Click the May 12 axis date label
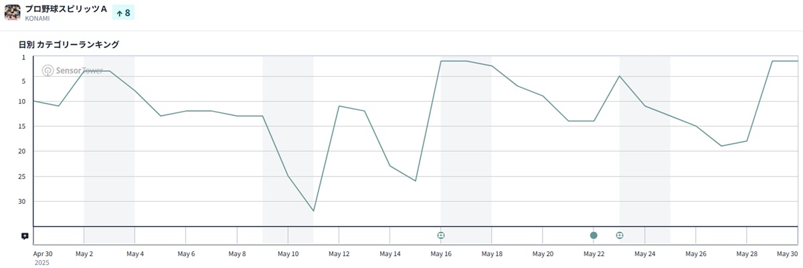This screenshot has width=803, height=268. pos(339,254)
